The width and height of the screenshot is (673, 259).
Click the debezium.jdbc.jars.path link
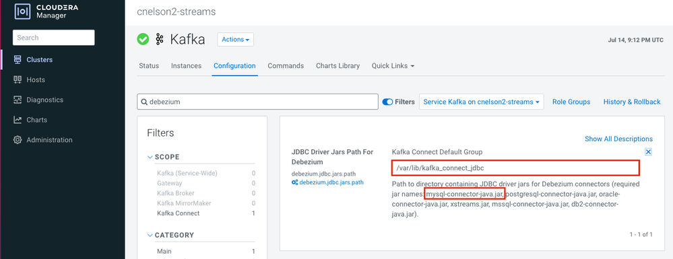pos(331,182)
